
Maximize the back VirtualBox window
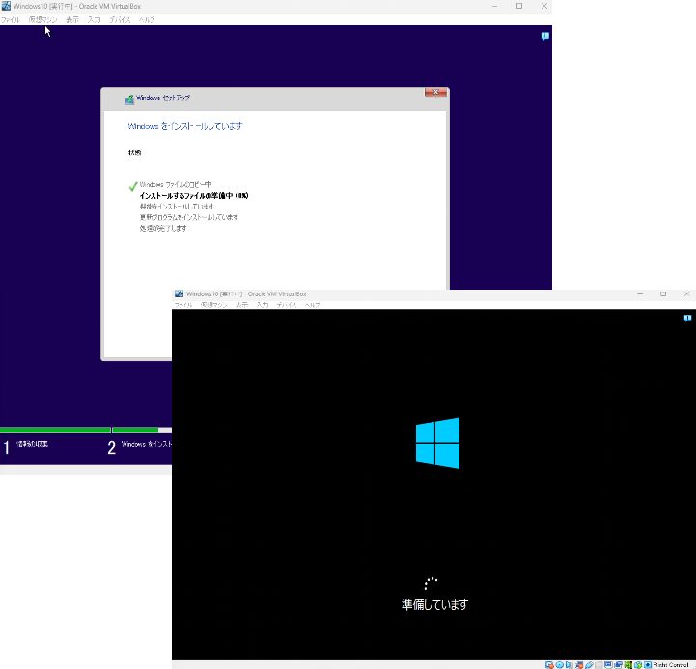click(x=519, y=6)
